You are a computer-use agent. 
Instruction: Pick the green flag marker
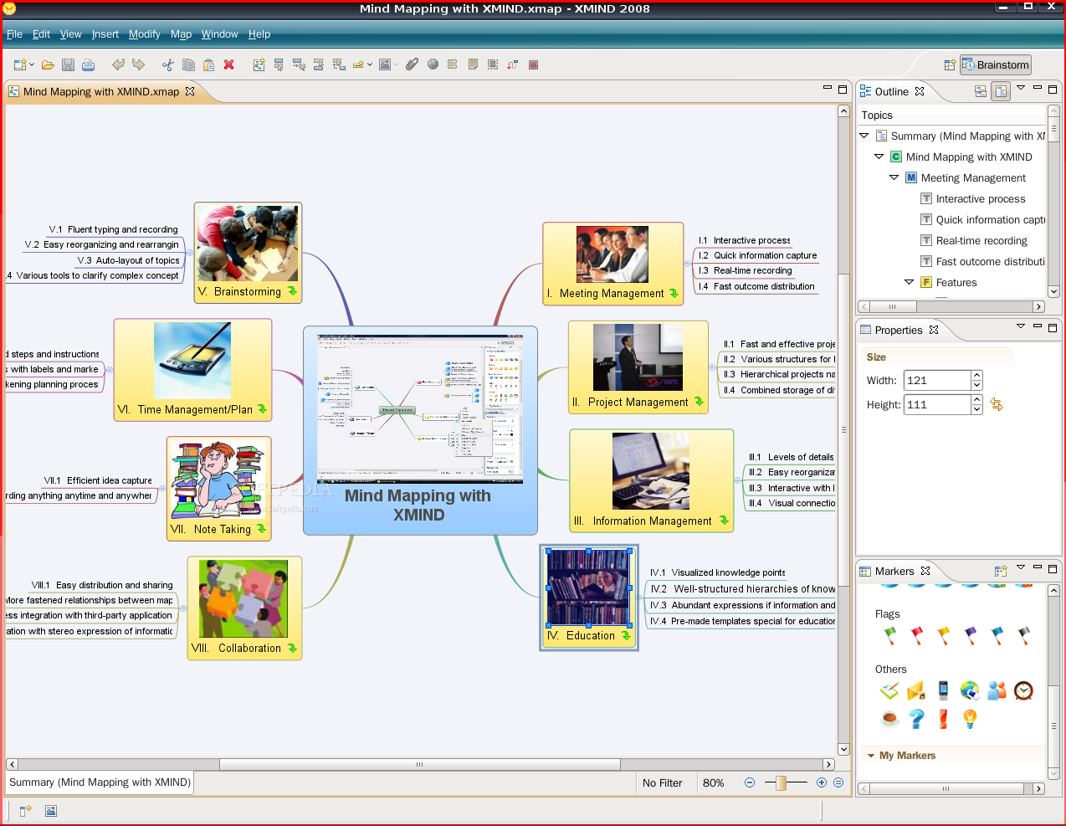[889, 636]
